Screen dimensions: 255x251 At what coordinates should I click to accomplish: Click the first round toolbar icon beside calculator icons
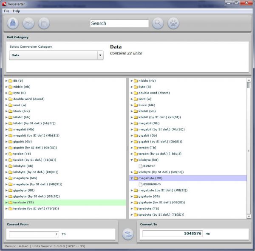(x=13, y=23)
